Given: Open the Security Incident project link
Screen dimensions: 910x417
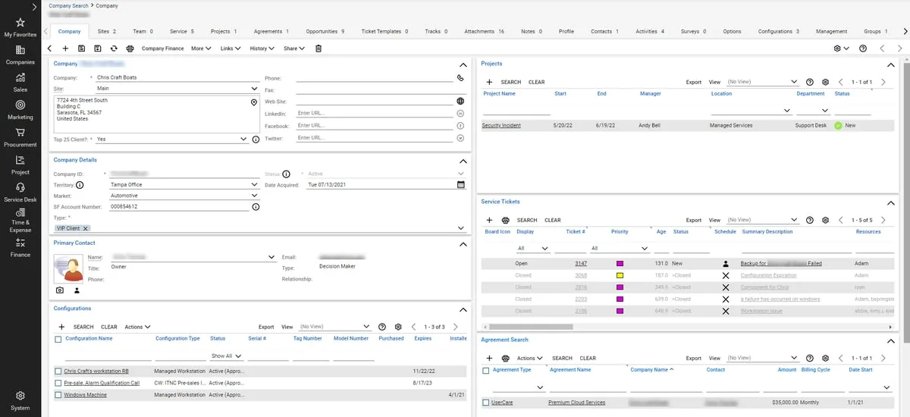Looking at the screenshot, I should [501, 125].
